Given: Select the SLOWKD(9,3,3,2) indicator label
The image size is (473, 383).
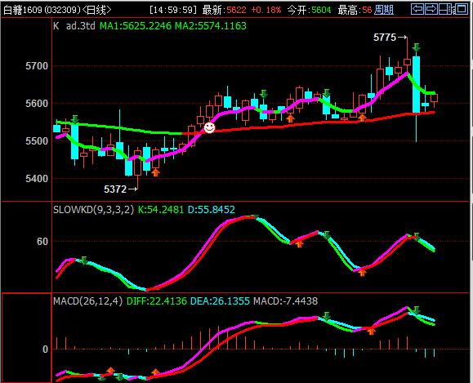Looking at the screenshot, I should point(93,209).
